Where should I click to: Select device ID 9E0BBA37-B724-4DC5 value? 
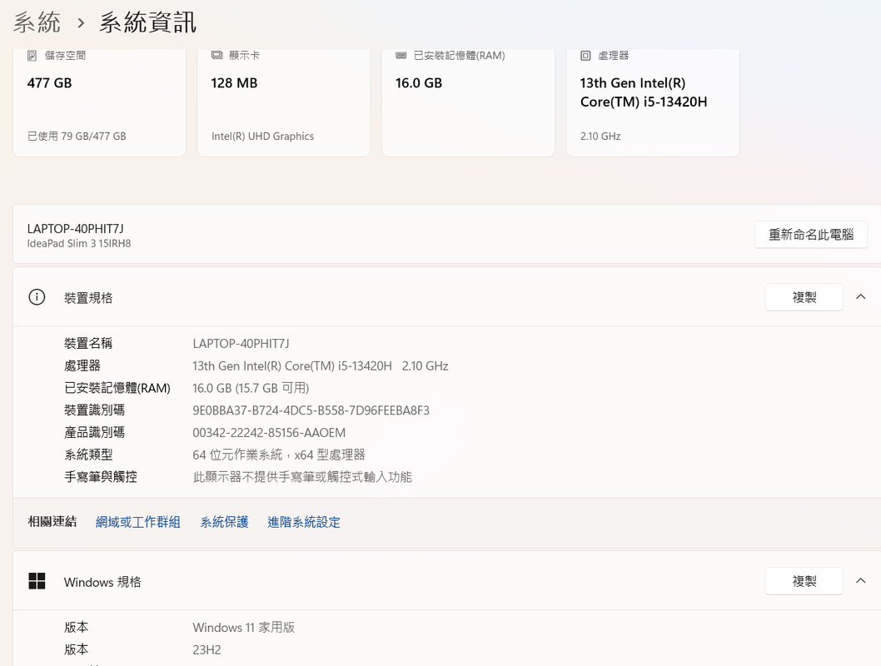click(311, 410)
